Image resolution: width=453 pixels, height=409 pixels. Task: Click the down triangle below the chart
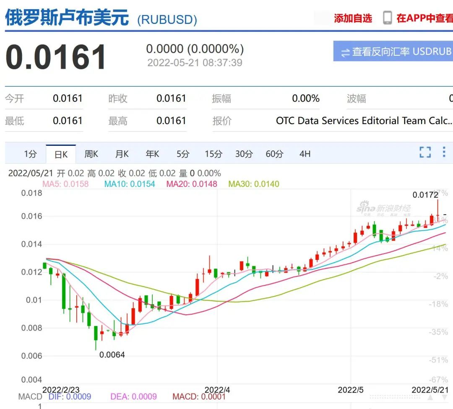(445, 397)
